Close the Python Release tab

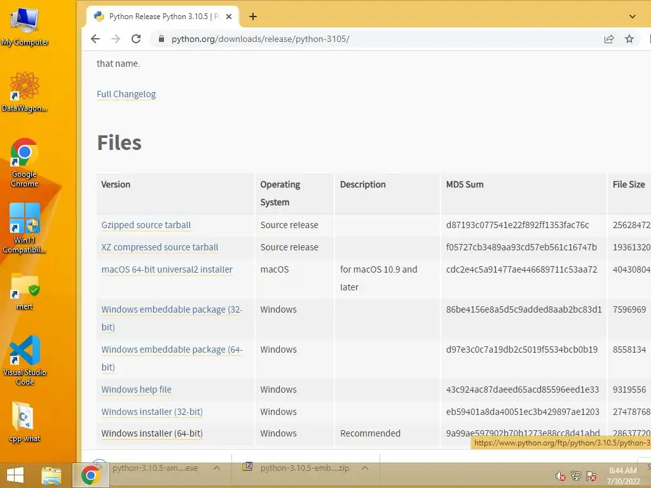click(229, 17)
